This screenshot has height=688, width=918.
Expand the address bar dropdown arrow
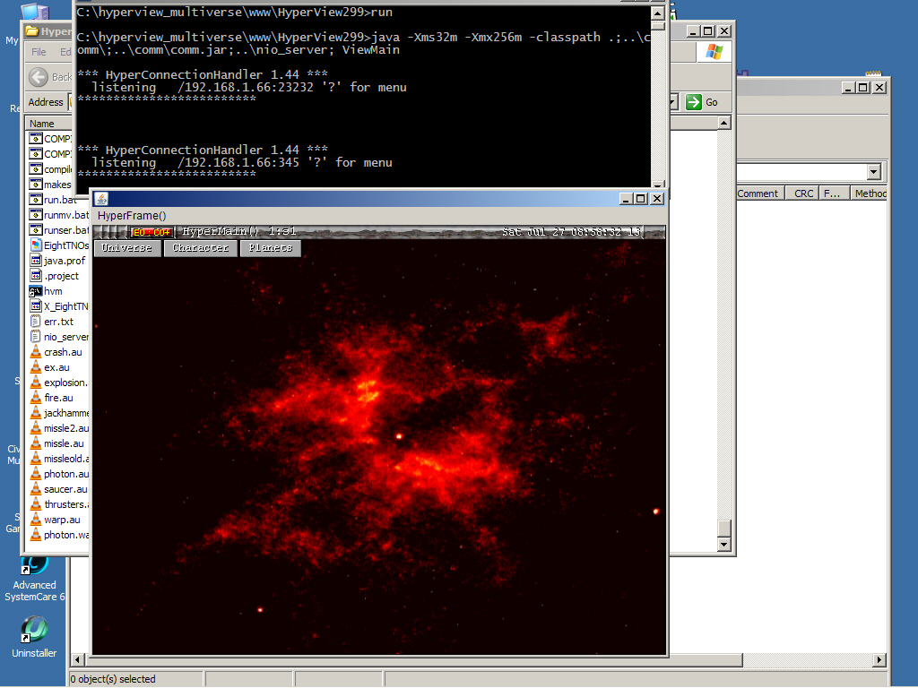(672, 102)
